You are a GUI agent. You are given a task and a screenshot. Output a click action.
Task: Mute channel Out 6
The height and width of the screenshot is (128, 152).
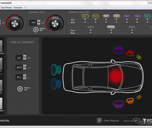click(137, 22)
